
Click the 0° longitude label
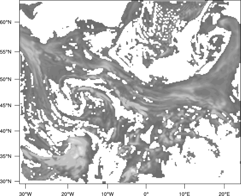pyautogui.click(x=146, y=194)
